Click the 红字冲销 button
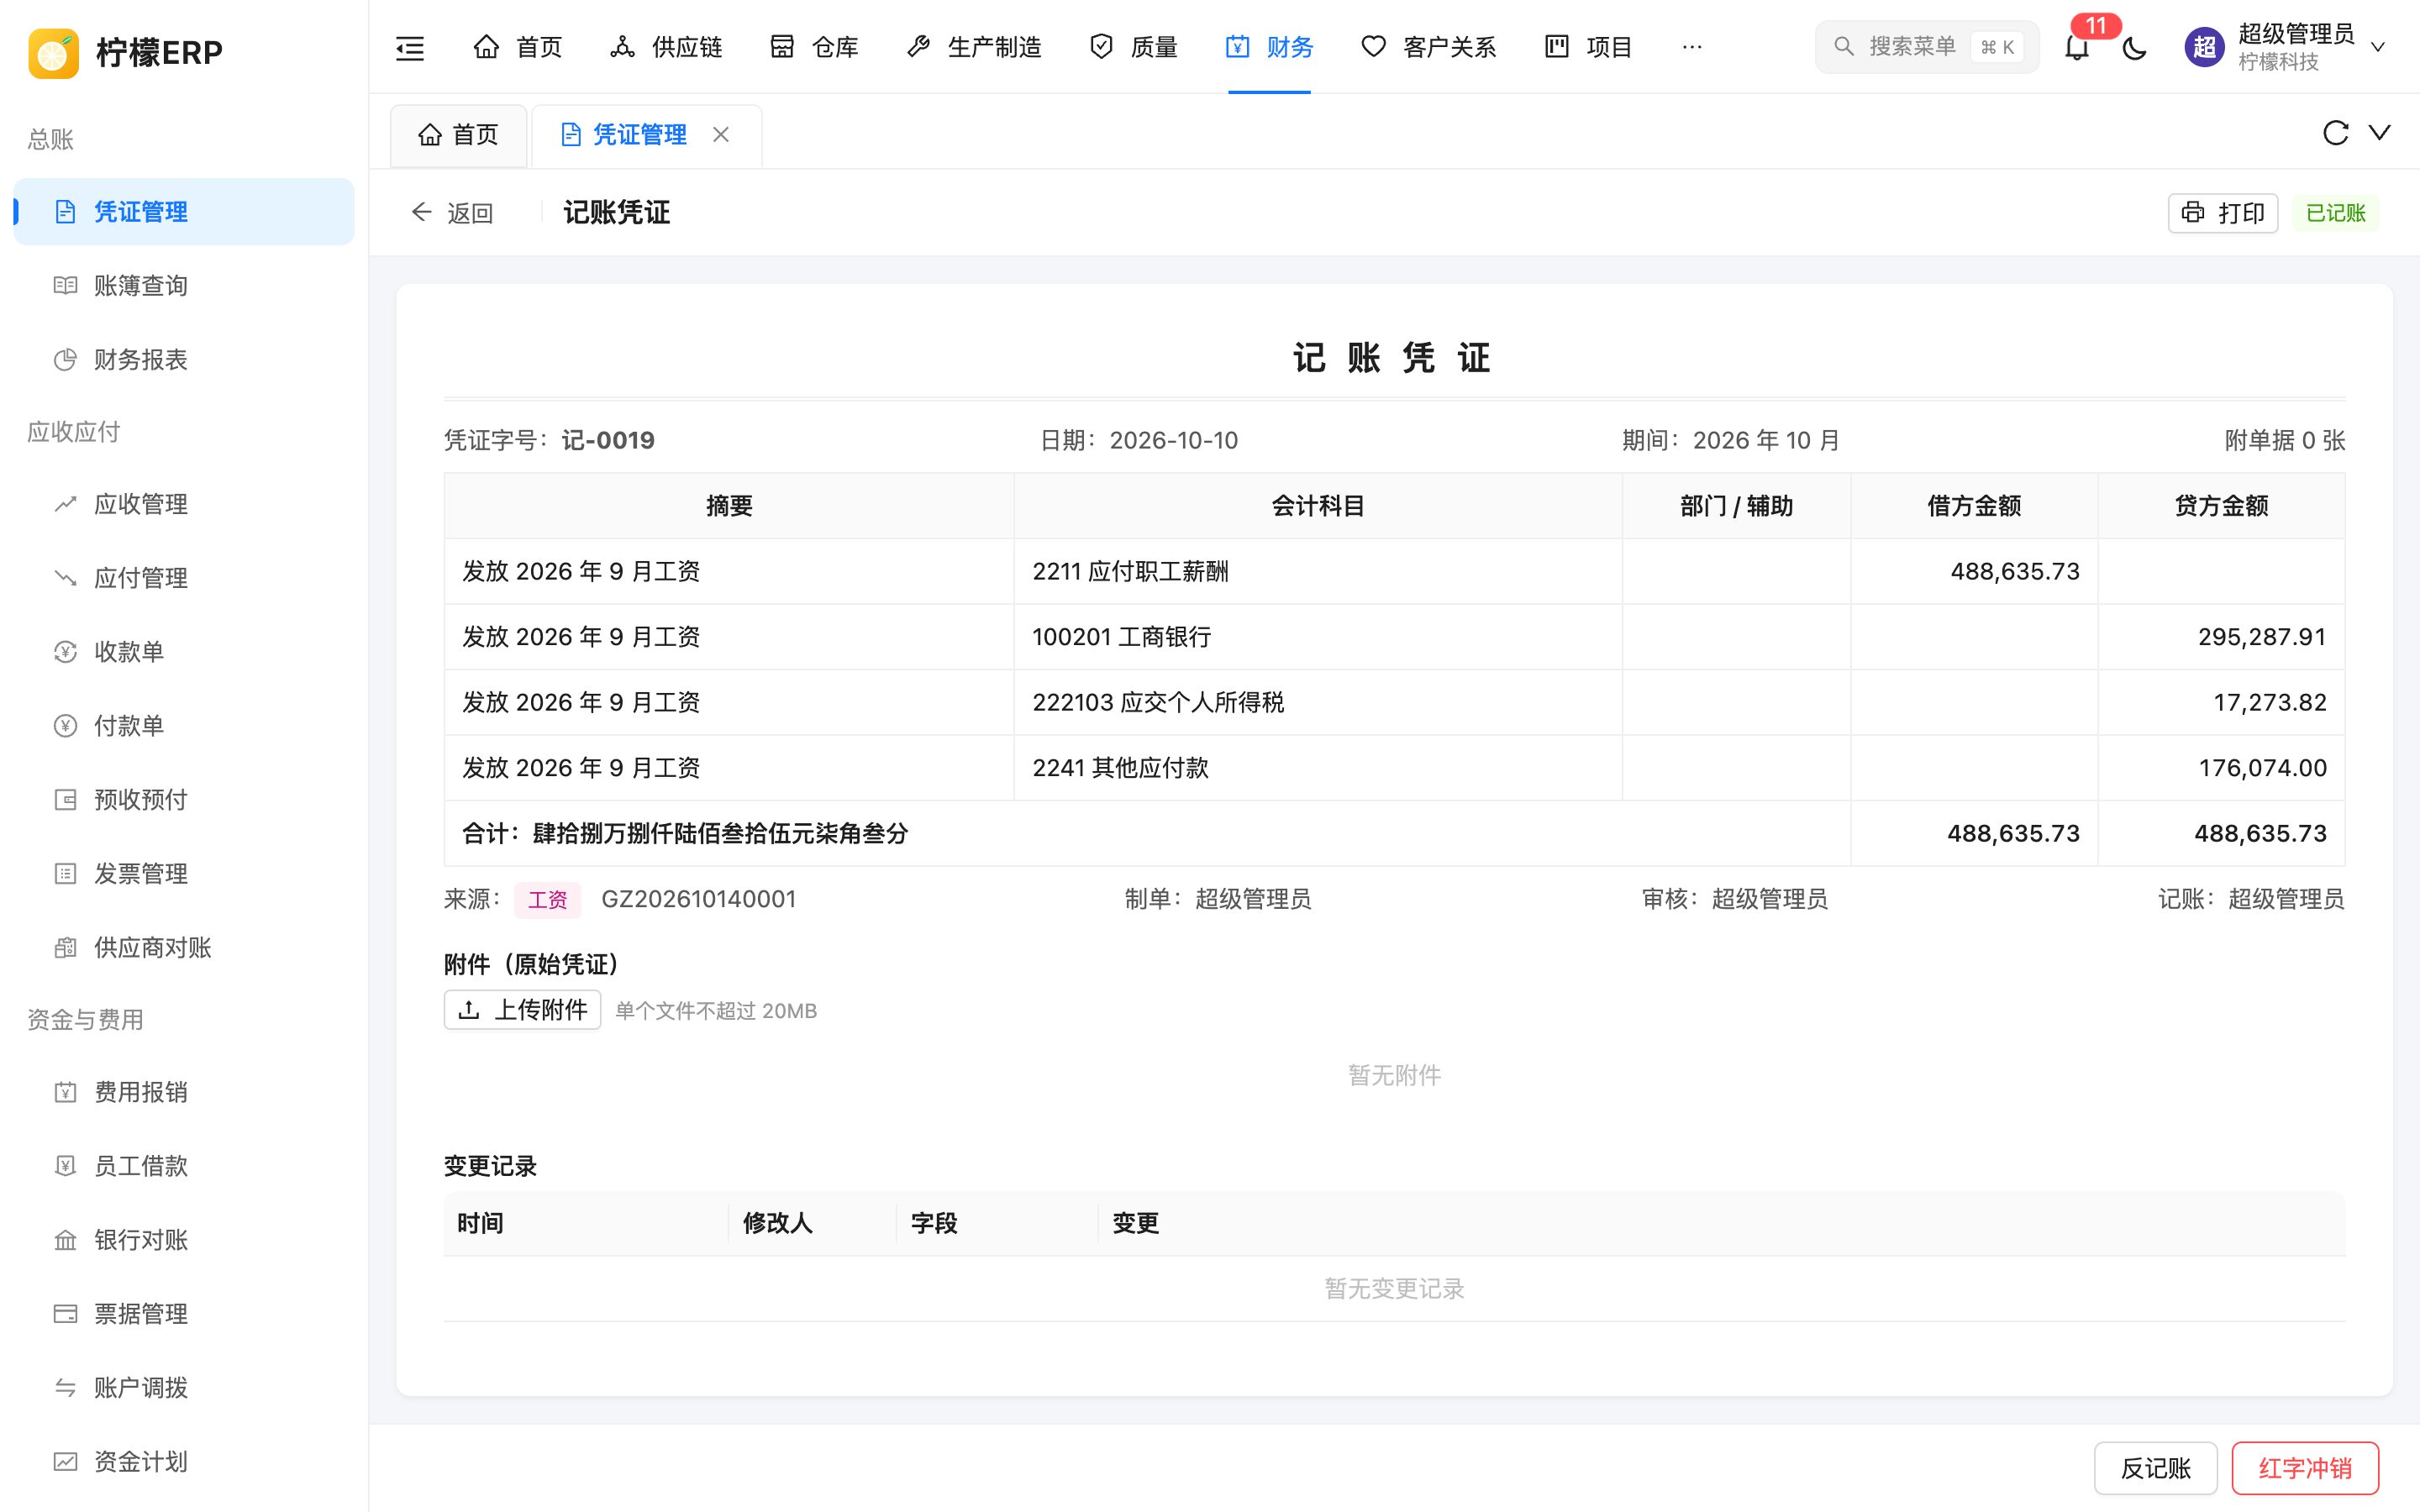This screenshot has width=2420, height=1512. [2305, 1468]
